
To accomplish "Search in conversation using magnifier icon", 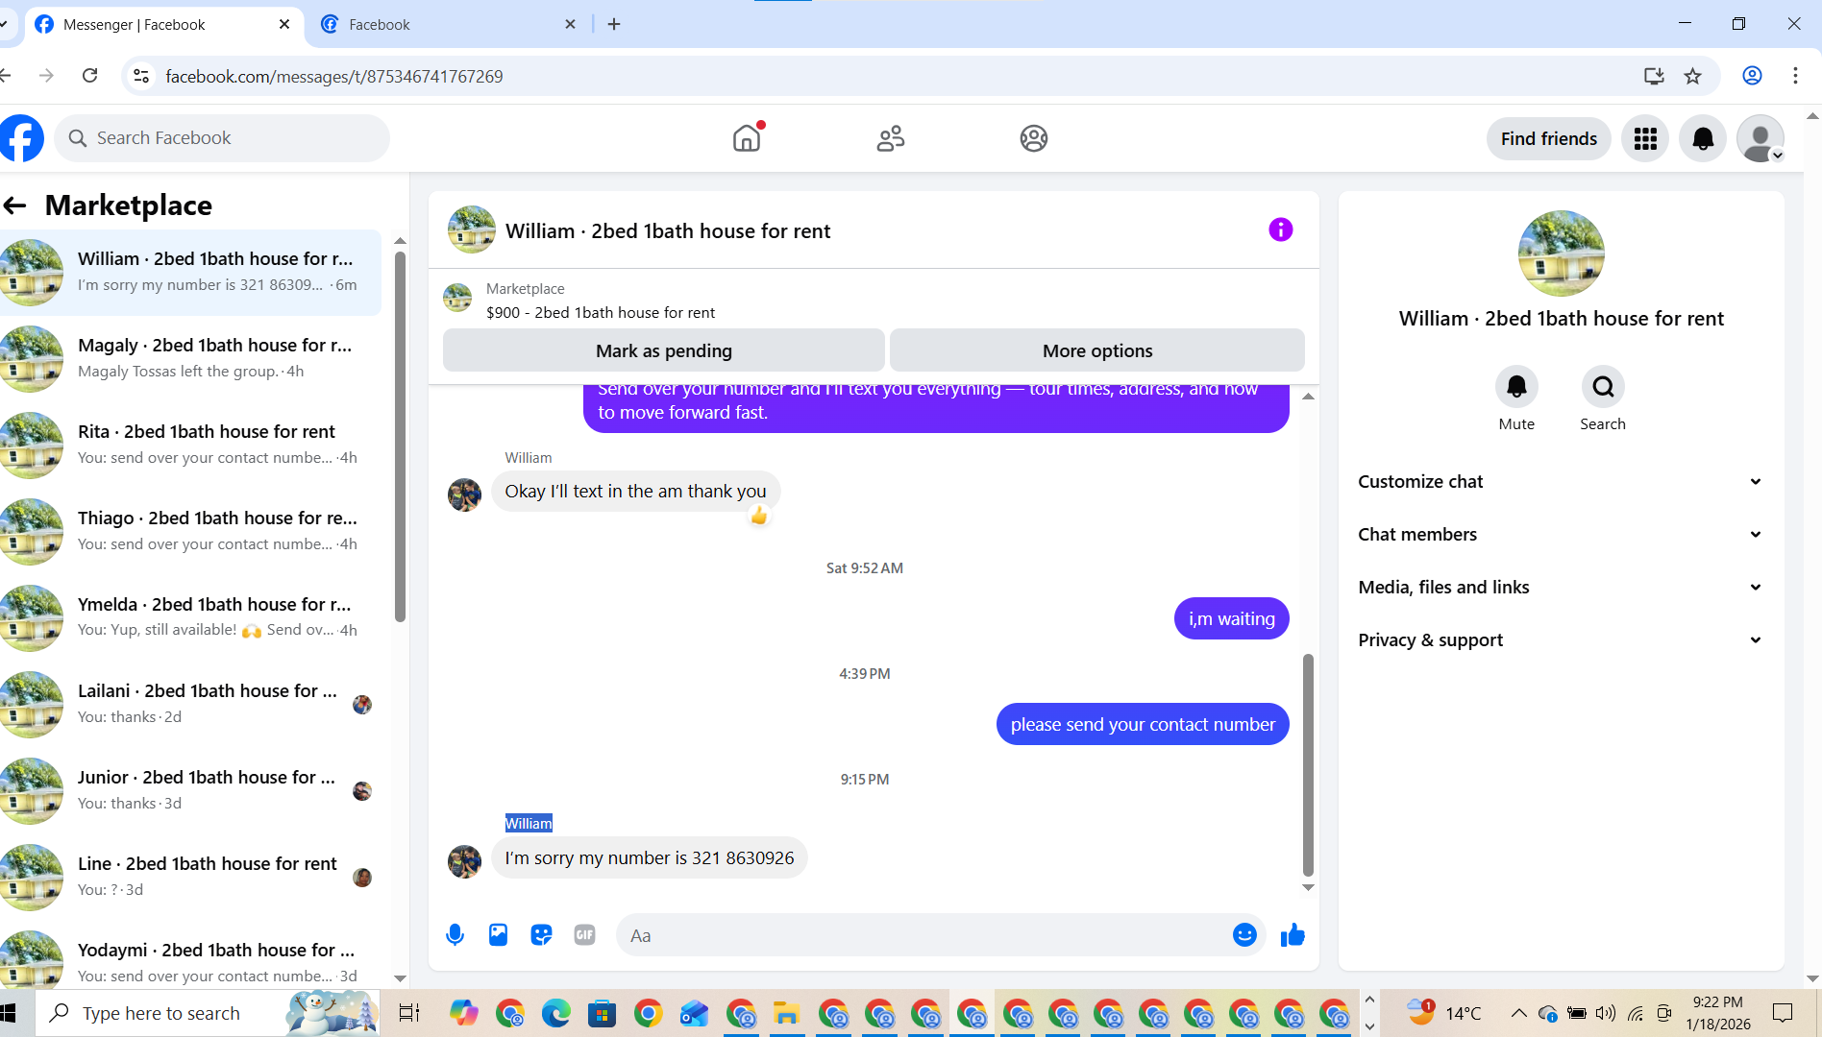I will (x=1603, y=387).
